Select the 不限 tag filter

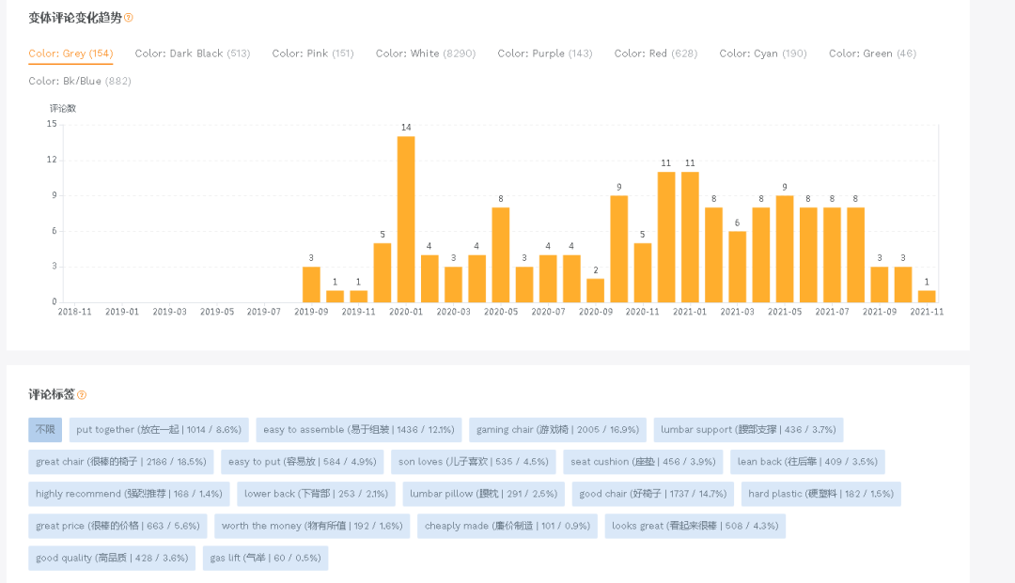click(x=45, y=430)
